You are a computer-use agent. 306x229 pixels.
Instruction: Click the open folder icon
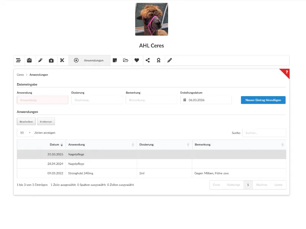tap(126, 60)
